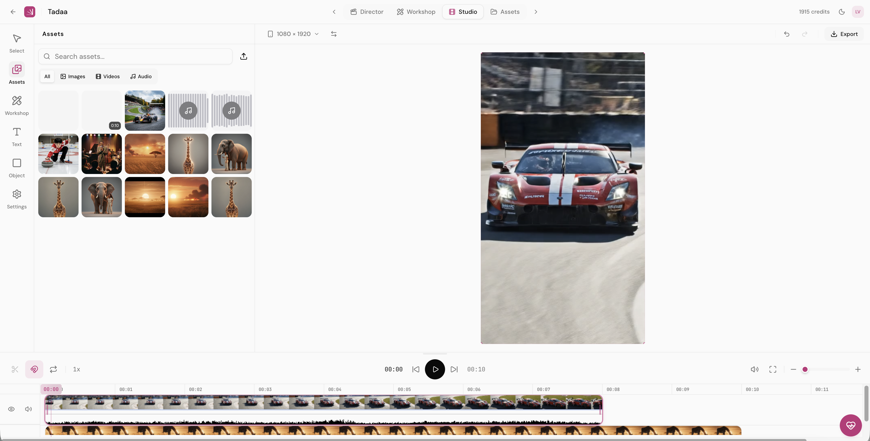Click the Export button

844,34
